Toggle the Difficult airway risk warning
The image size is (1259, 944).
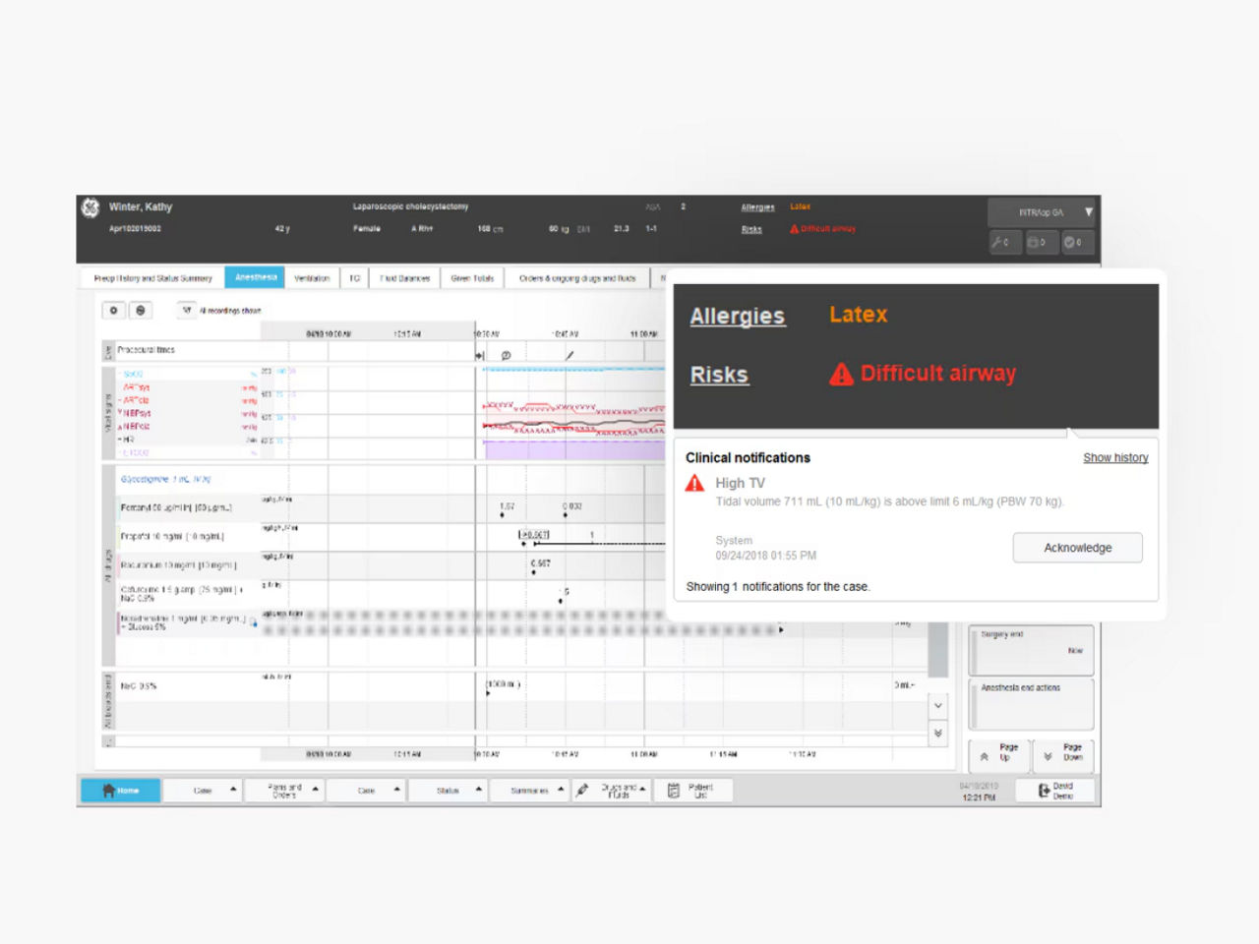click(x=822, y=227)
